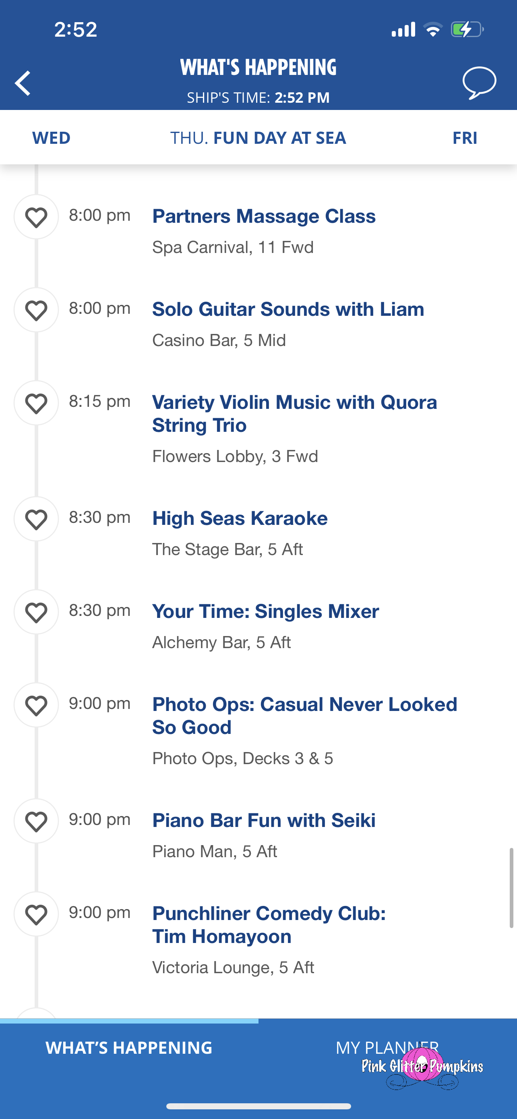Toggle heart for Solo Guitar Sounds with Liam
Image resolution: width=517 pixels, height=1119 pixels.
(x=36, y=310)
